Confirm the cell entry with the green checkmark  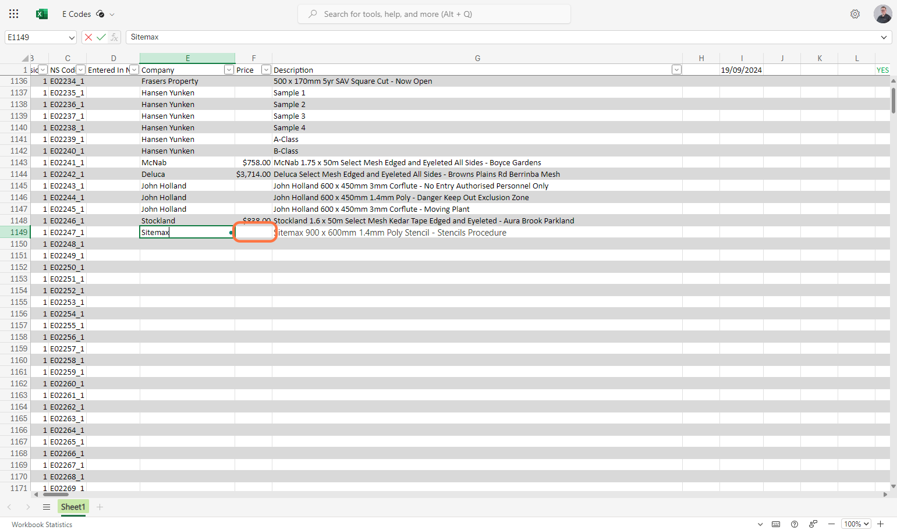pos(101,37)
